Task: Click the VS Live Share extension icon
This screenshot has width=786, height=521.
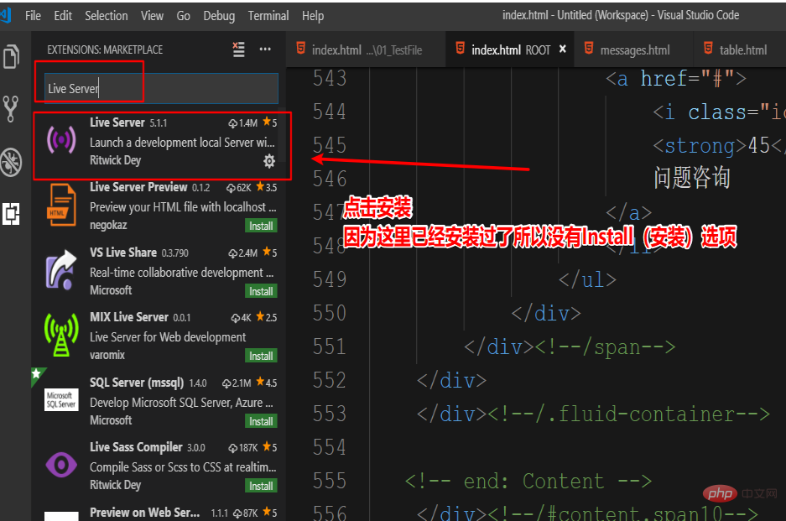Action: pos(61,270)
